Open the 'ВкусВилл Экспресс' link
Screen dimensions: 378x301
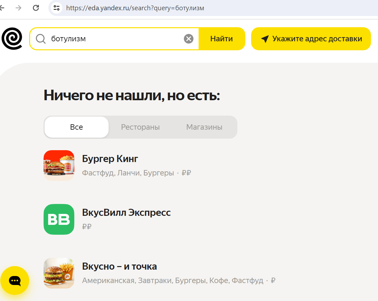126,213
